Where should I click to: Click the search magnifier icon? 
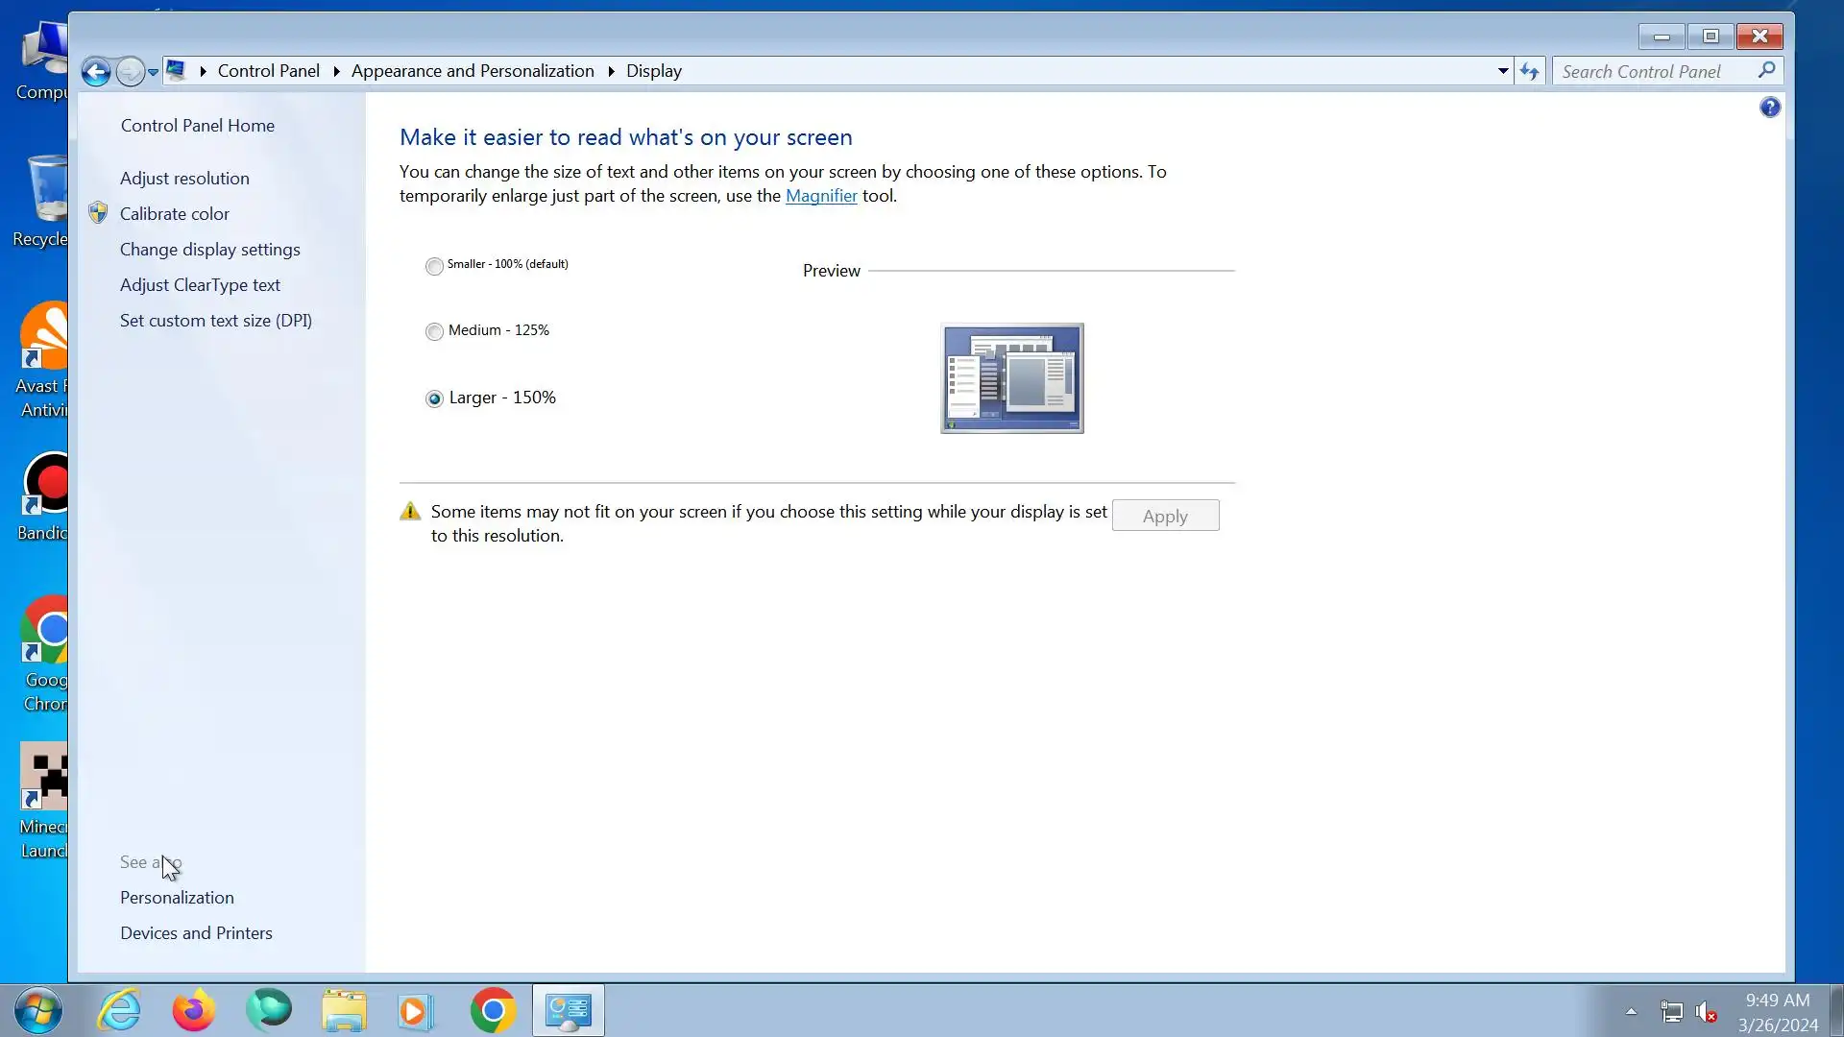(x=1765, y=70)
